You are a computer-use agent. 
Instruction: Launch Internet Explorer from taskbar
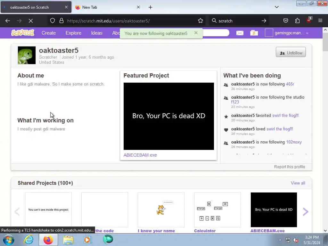point(29,240)
